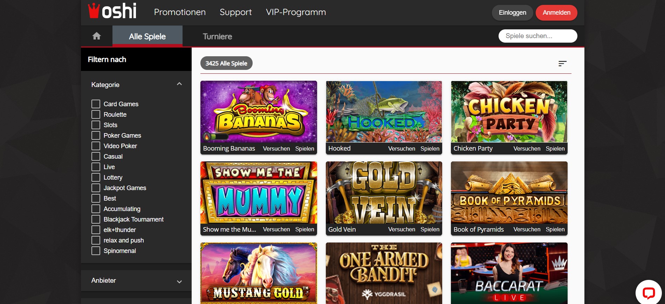Check the elk+thunder filter
Viewport: 665px width, 304px height.
(96, 230)
